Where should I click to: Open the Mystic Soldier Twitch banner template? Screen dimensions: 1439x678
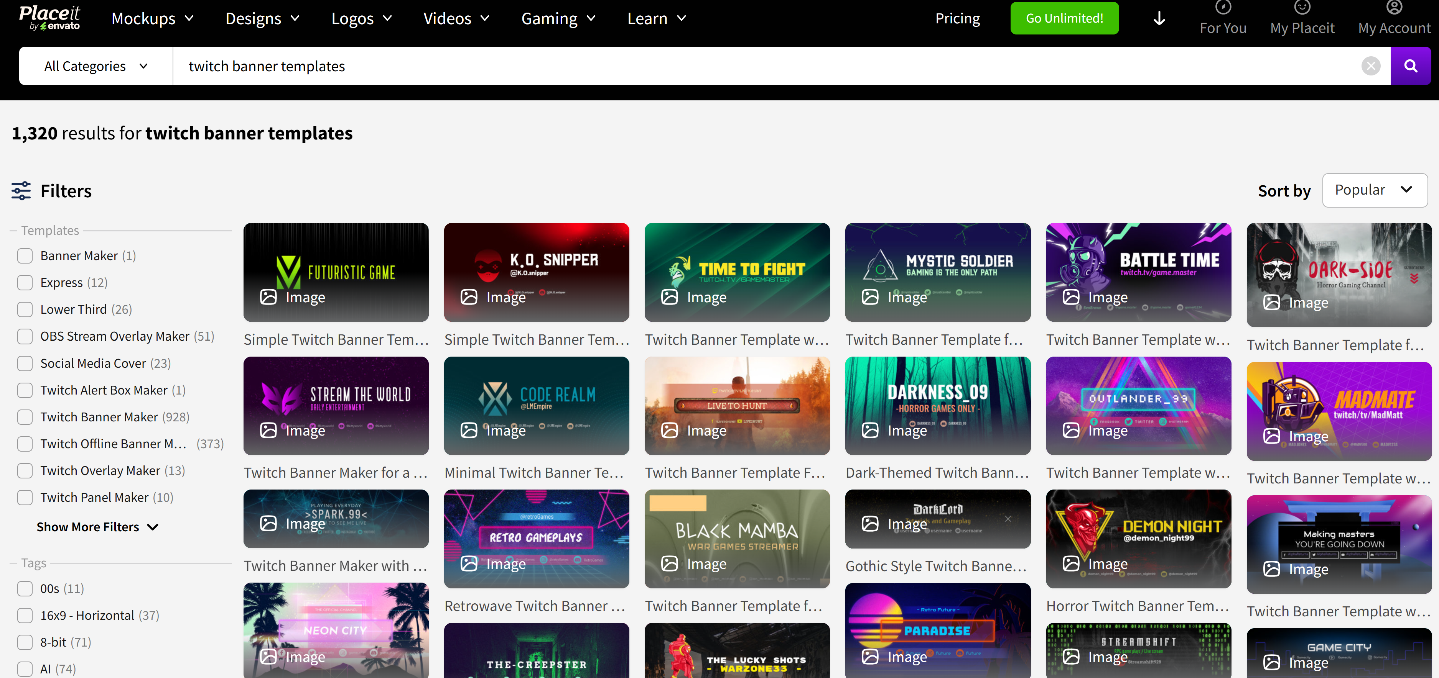(938, 272)
